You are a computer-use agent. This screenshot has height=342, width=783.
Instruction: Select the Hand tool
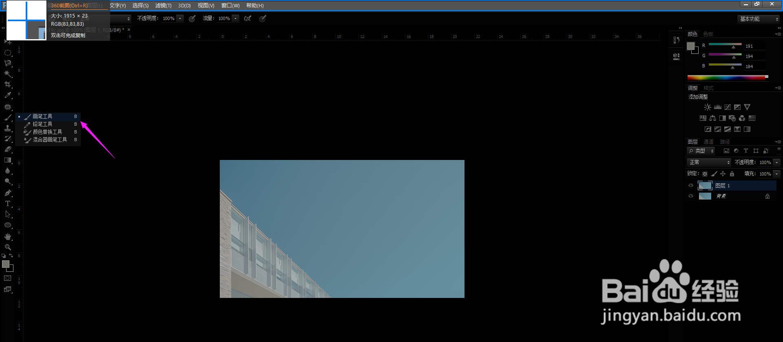(x=8, y=236)
